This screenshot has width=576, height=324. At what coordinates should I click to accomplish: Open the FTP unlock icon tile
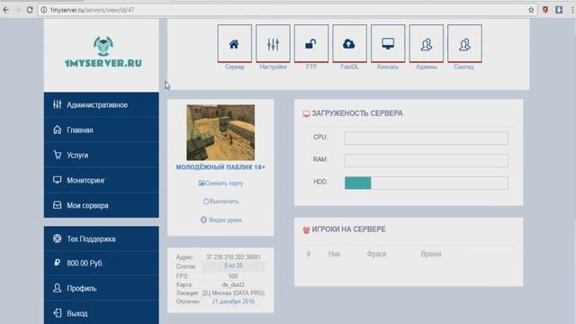pyautogui.click(x=311, y=44)
